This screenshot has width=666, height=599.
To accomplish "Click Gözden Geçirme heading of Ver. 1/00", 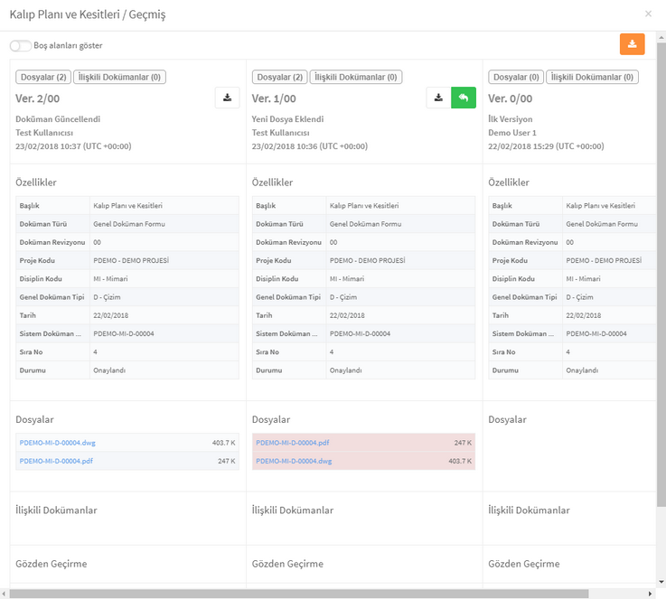I will click(x=287, y=564).
